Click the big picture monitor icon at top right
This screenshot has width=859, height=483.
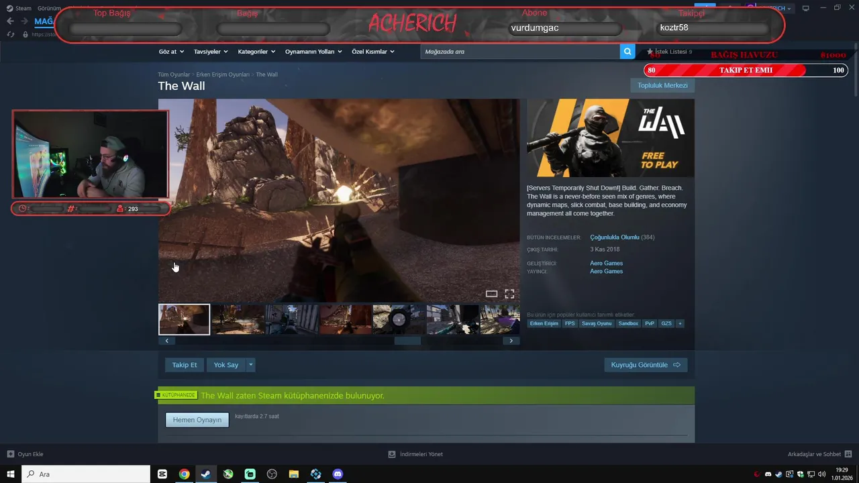806,8
